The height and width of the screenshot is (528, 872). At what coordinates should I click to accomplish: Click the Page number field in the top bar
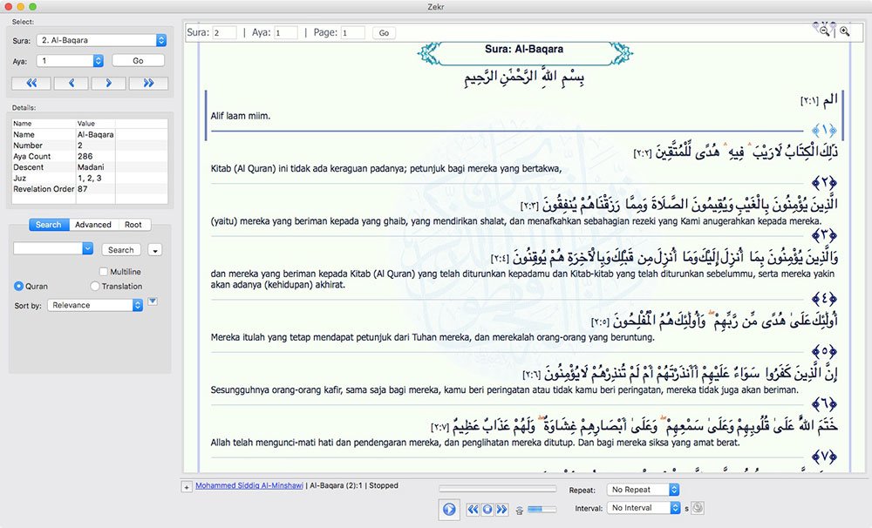coord(352,33)
